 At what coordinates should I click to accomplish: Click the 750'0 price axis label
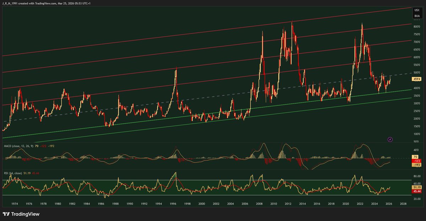416,34
